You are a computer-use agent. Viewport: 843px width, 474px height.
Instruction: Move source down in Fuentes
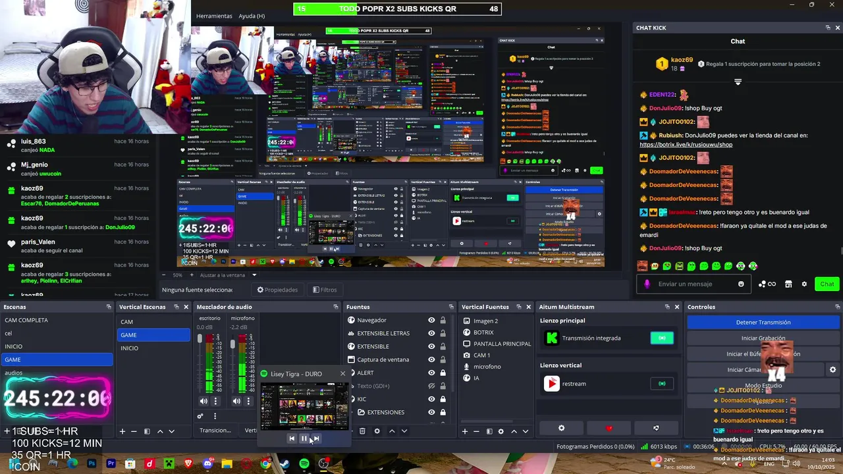[x=404, y=431]
